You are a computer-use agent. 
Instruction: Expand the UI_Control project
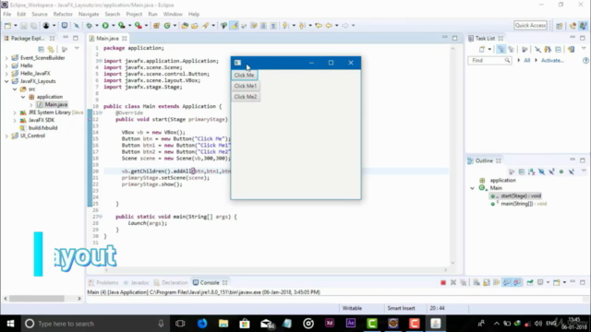(6, 136)
